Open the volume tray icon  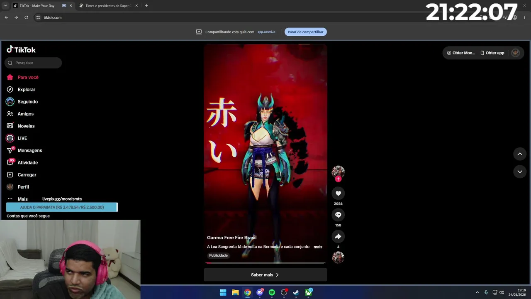[502, 292]
